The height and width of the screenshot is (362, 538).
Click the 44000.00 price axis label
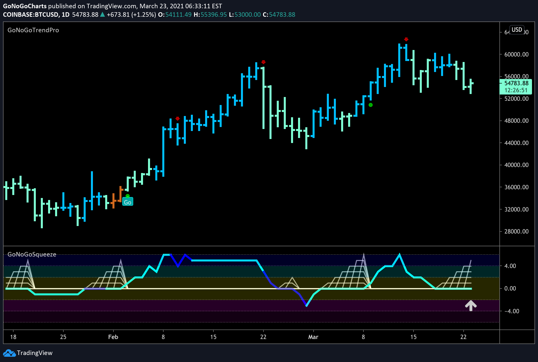(x=516, y=143)
